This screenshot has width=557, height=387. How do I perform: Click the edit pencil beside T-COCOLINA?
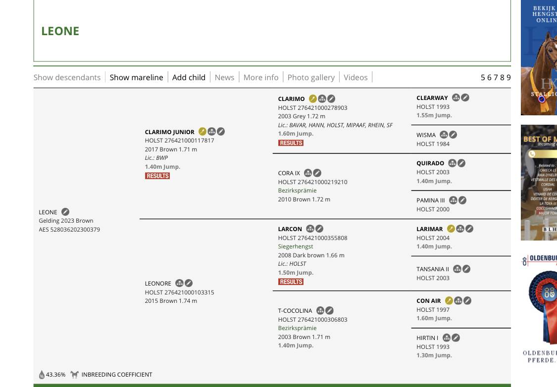330,310
